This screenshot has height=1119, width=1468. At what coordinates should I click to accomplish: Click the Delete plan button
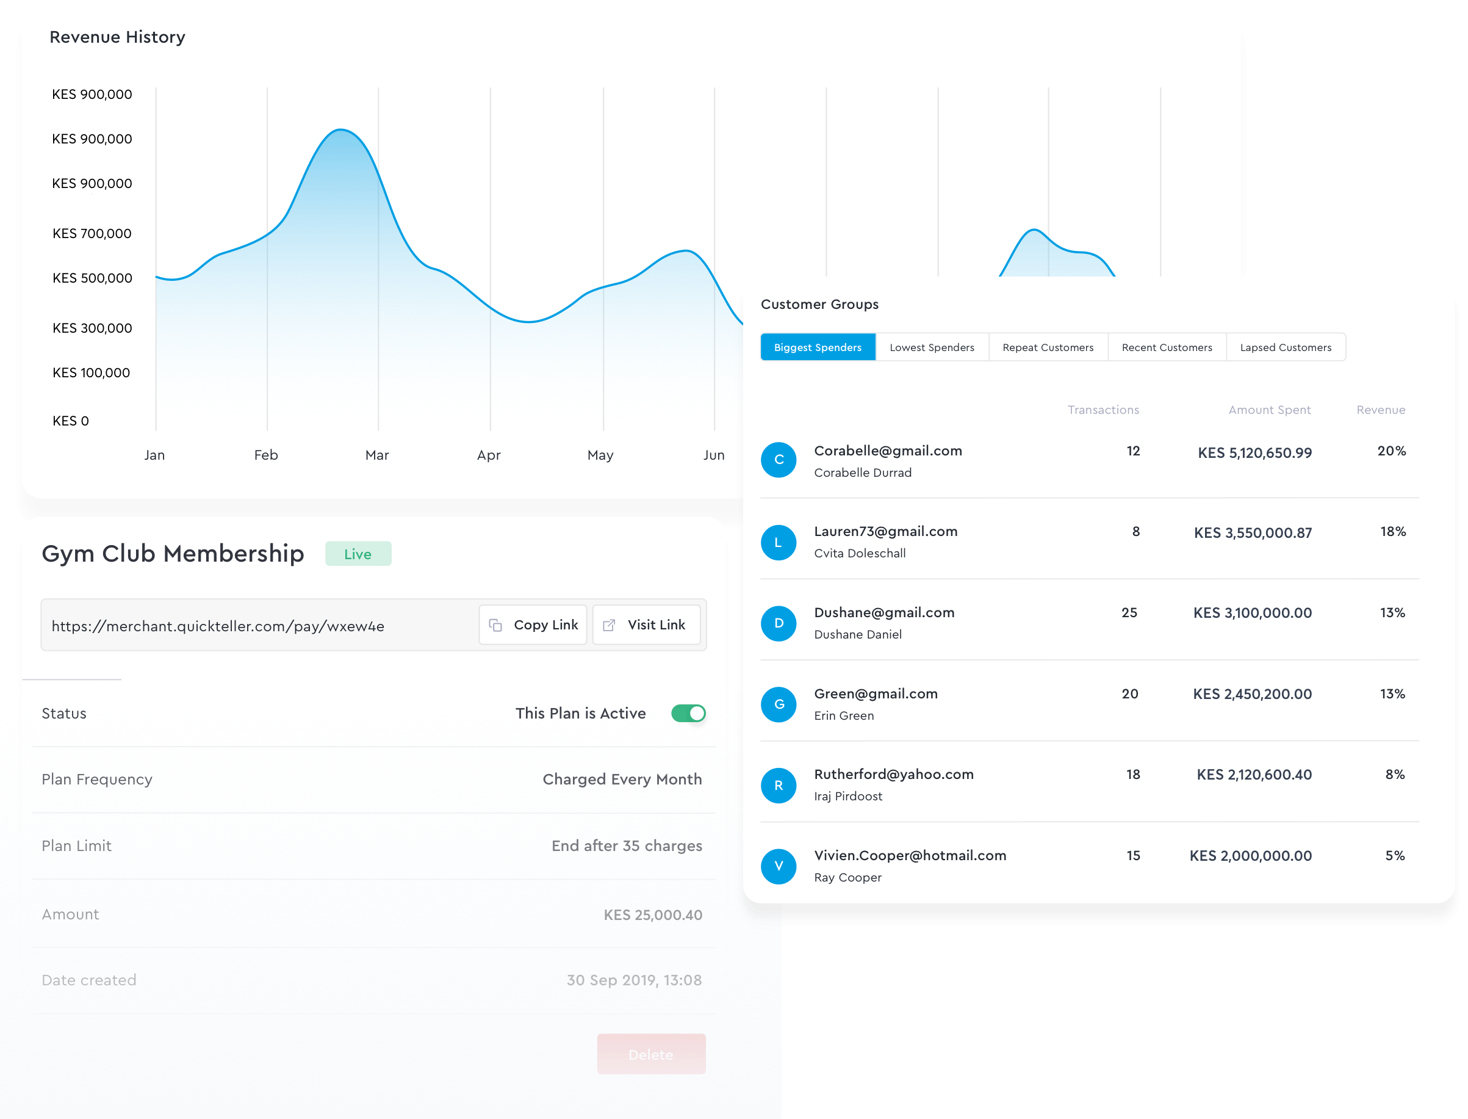pos(650,1054)
